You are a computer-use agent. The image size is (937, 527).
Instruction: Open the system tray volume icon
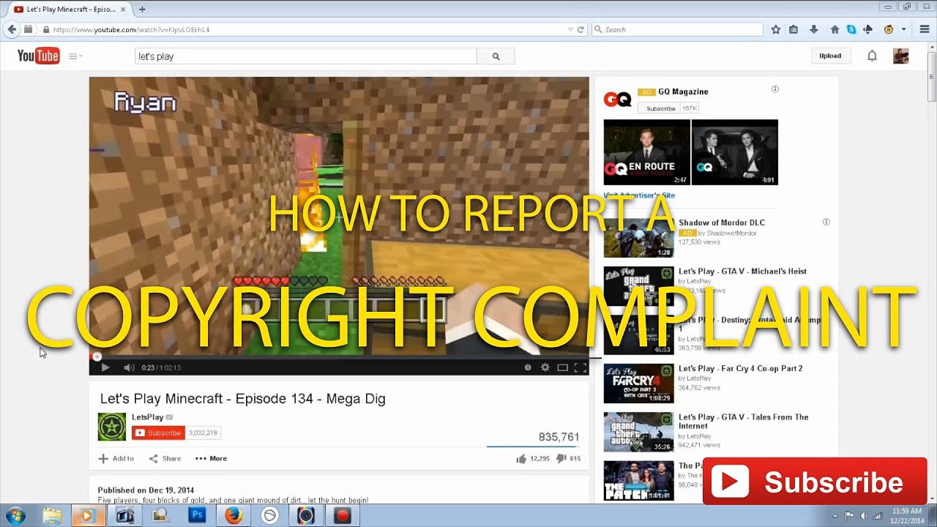pos(865,515)
